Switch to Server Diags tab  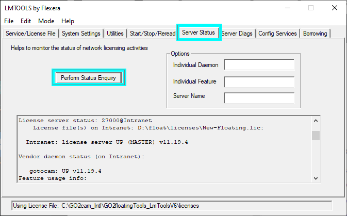coord(237,34)
